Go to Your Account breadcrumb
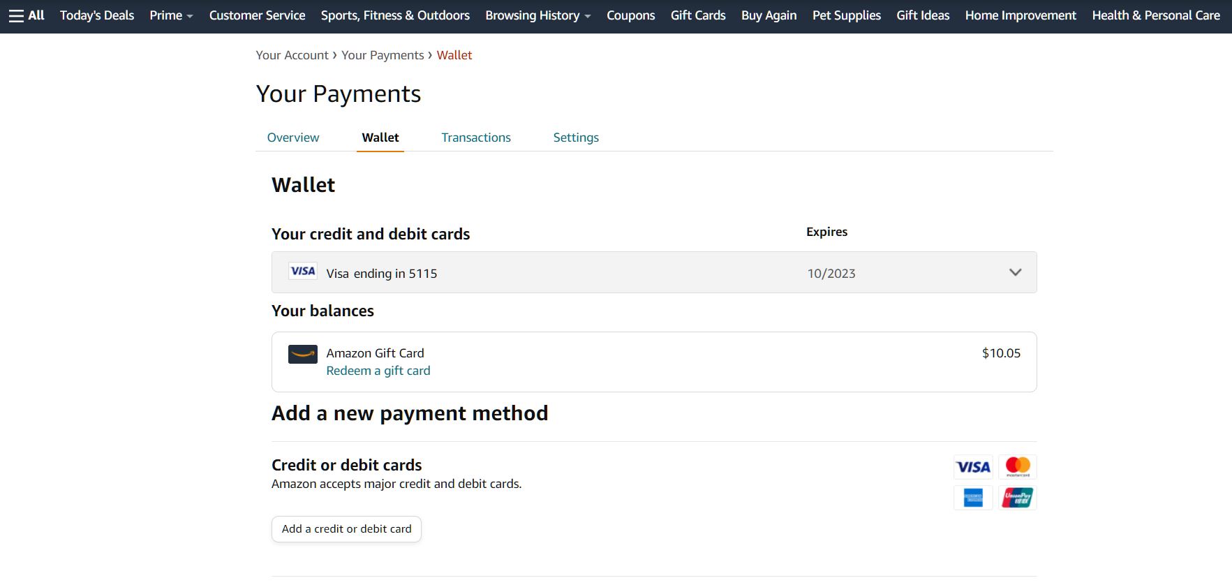Screen dimensions: 1232x585 coord(292,55)
